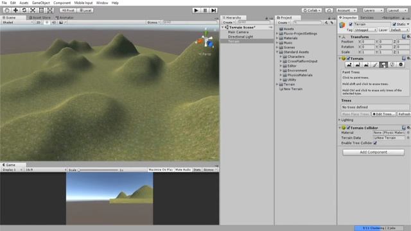Open the File menu
411x231 pixels.
[x=4, y=3]
